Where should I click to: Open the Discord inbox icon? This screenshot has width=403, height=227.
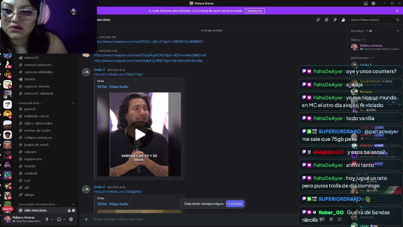click(x=366, y=3)
